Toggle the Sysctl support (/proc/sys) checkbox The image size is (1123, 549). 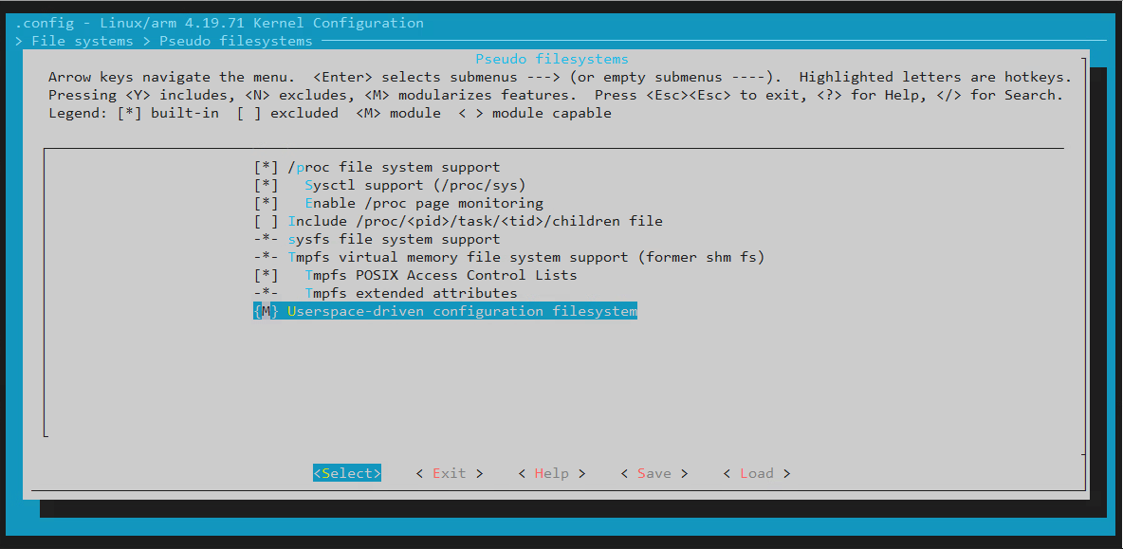pyautogui.click(x=266, y=185)
